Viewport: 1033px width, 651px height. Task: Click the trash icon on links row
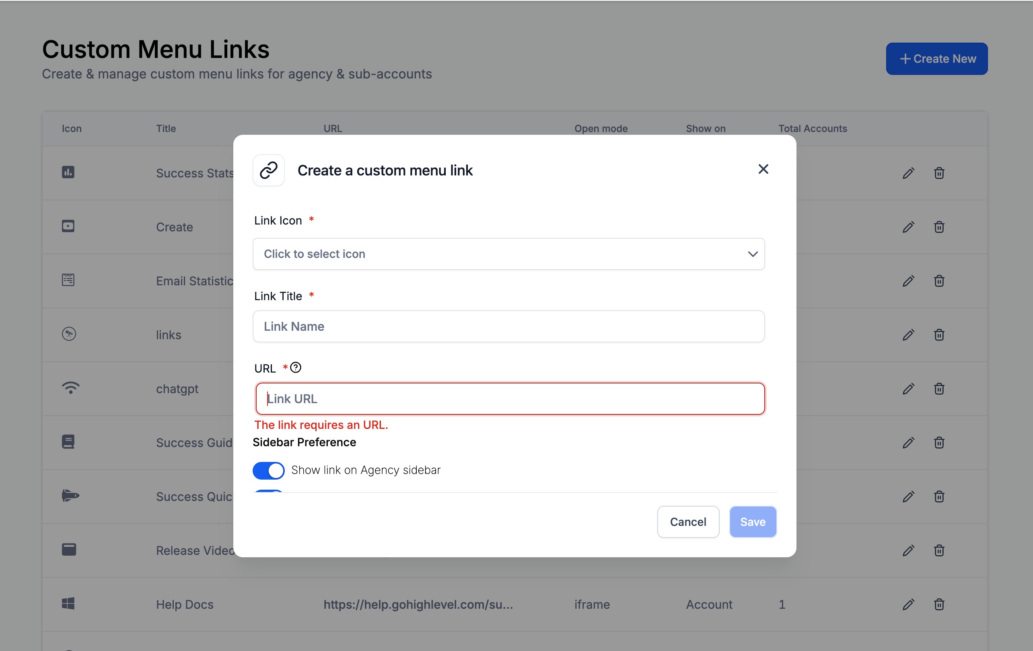939,335
